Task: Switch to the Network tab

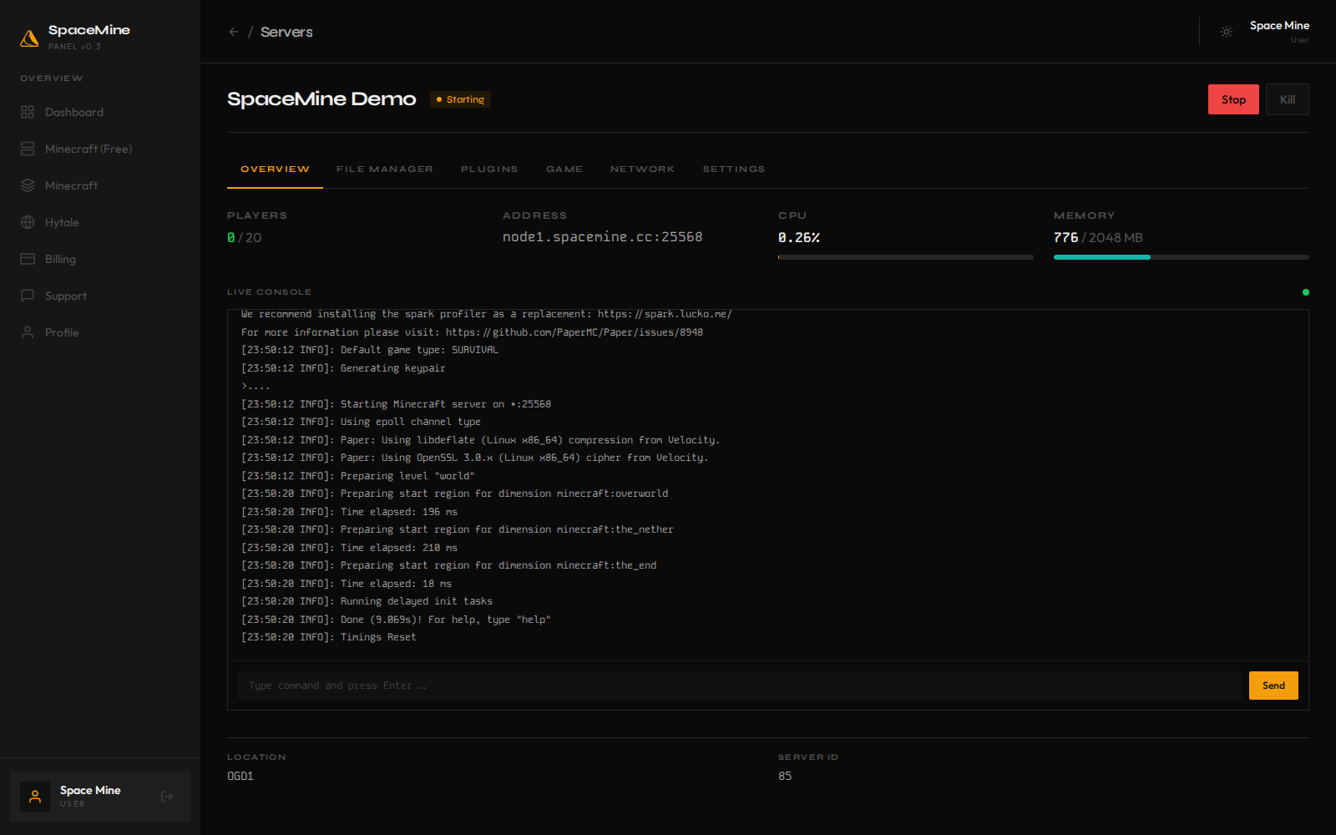Action: coord(642,170)
